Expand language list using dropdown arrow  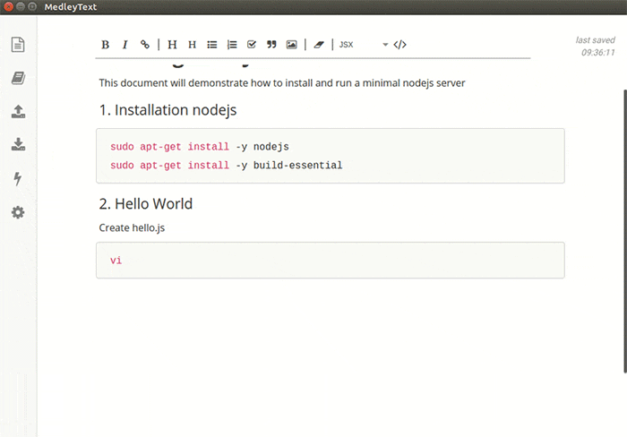[x=385, y=45]
